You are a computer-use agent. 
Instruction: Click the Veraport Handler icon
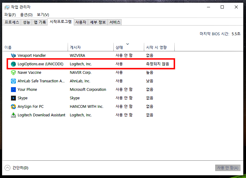13,56
